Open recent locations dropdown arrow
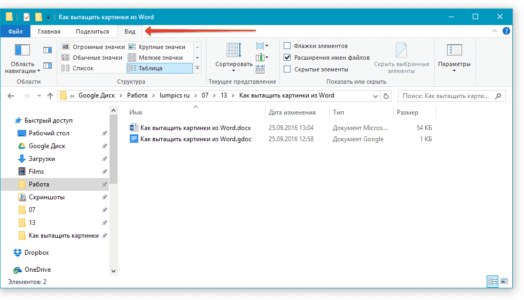The image size is (524, 300). (38, 96)
